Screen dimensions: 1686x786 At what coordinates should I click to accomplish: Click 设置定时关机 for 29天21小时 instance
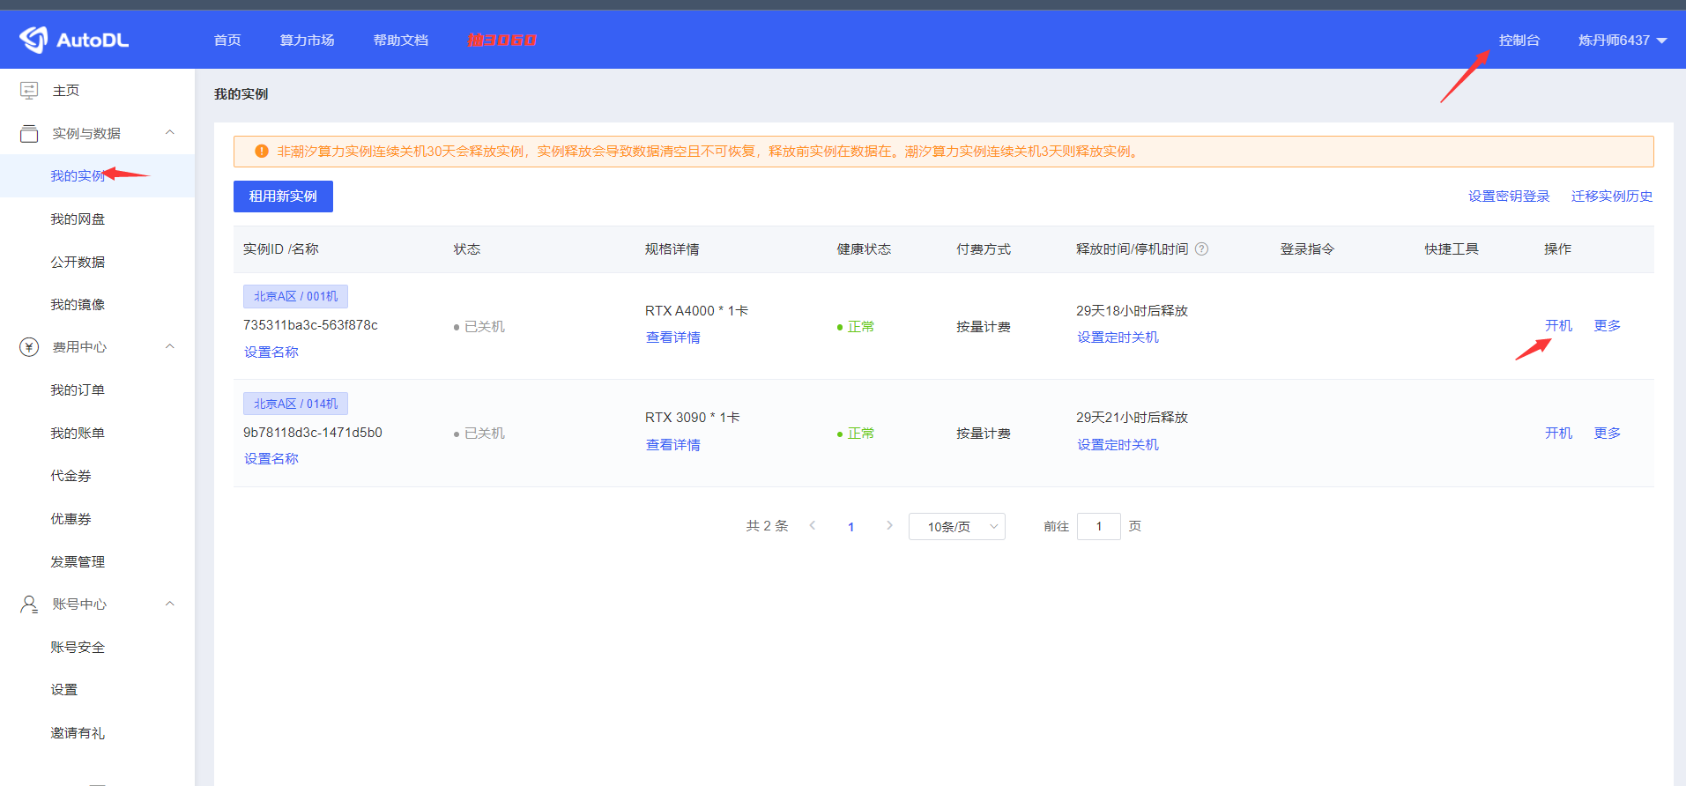coord(1118,445)
